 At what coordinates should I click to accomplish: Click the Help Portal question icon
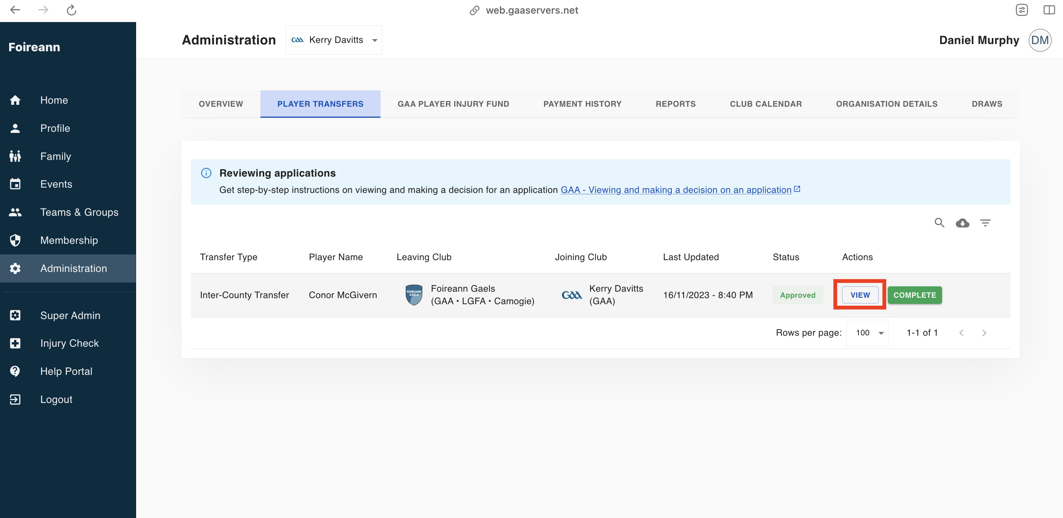click(15, 371)
